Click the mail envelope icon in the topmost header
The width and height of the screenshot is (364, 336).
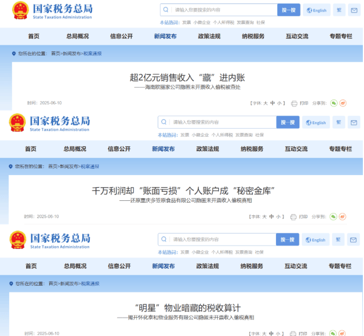tap(354, 10)
